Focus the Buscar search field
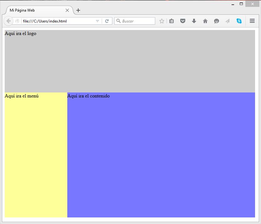Viewport: 261px width, 224px height. point(138,21)
